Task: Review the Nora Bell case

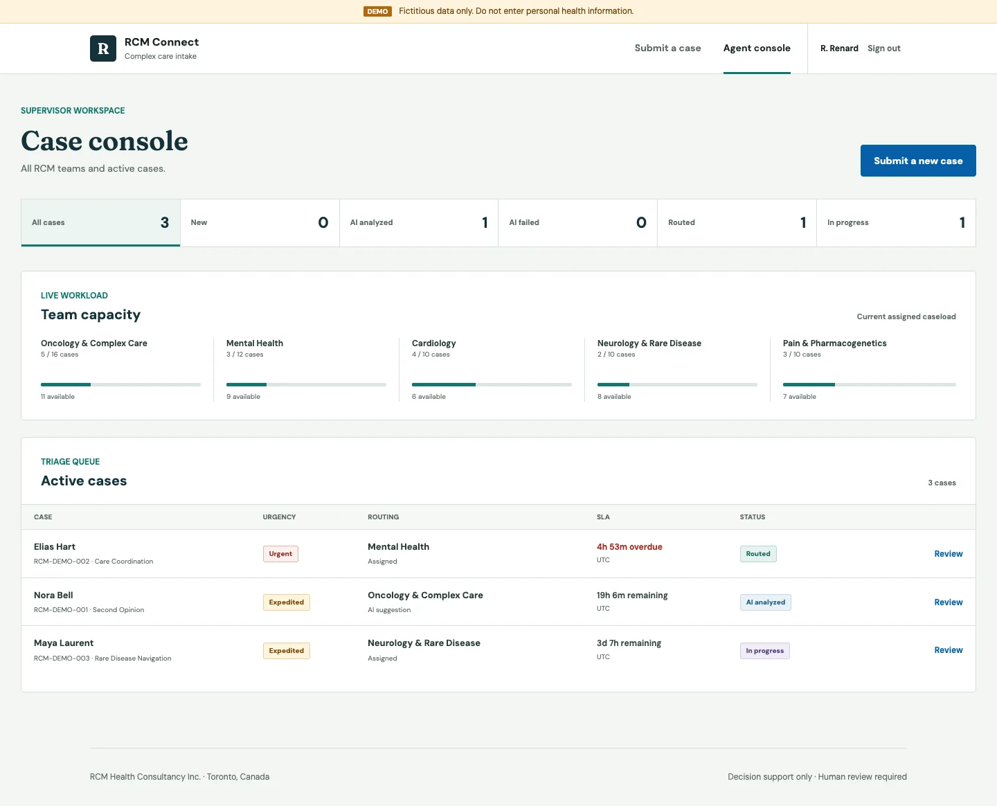Action: pyautogui.click(x=949, y=602)
